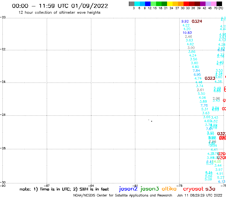Click the 5.50 wave height value
This screenshot has height=198, width=226.
coord(201,94)
